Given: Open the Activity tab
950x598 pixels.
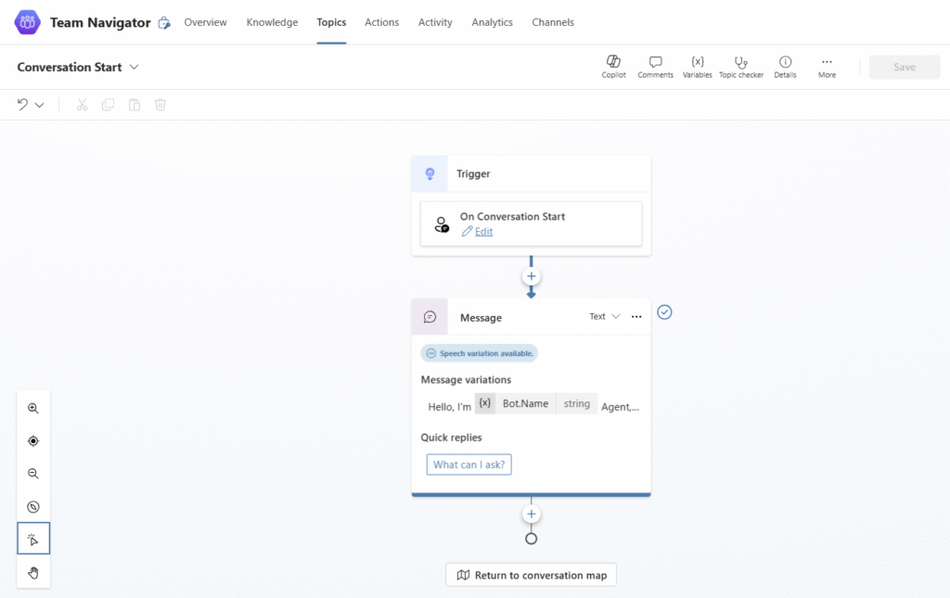Looking at the screenshot, I should [435, 22].
